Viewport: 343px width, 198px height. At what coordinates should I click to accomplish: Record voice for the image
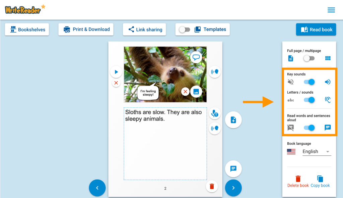(x=215, y=72)
